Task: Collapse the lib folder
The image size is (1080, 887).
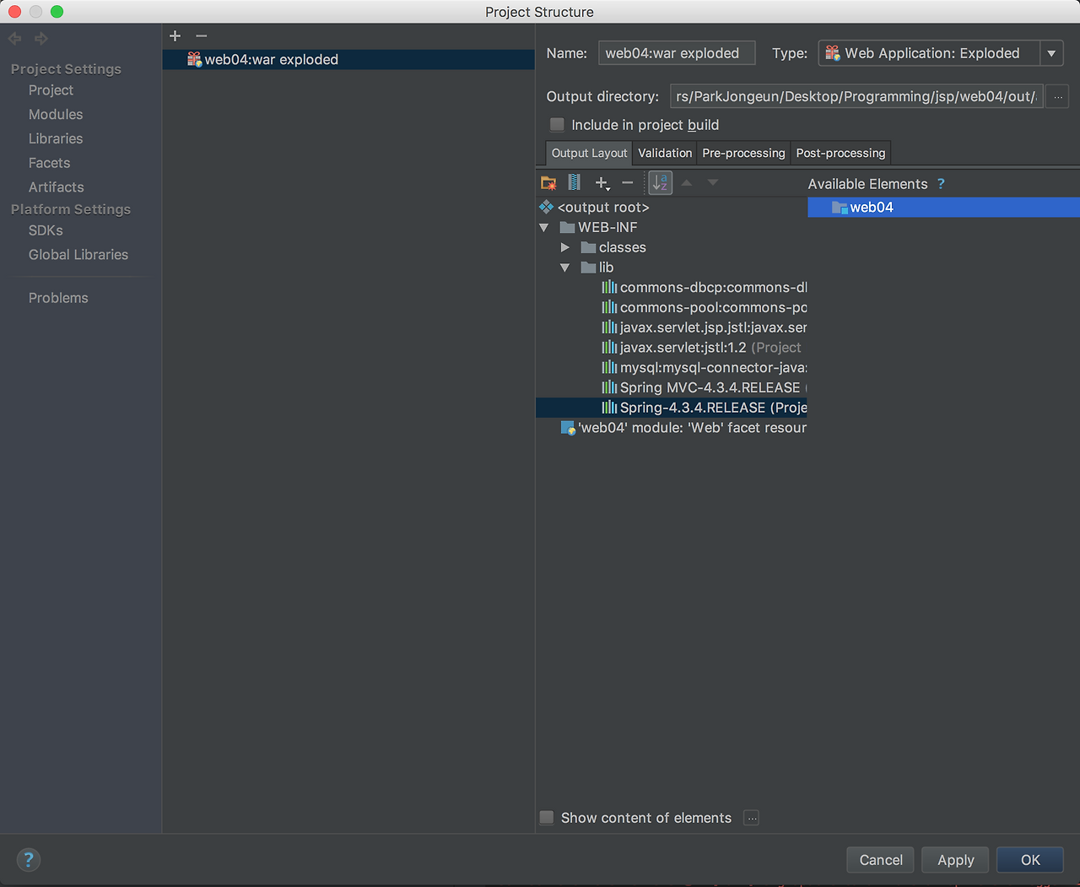Action: pyautogui.click(x=564, y=268)
